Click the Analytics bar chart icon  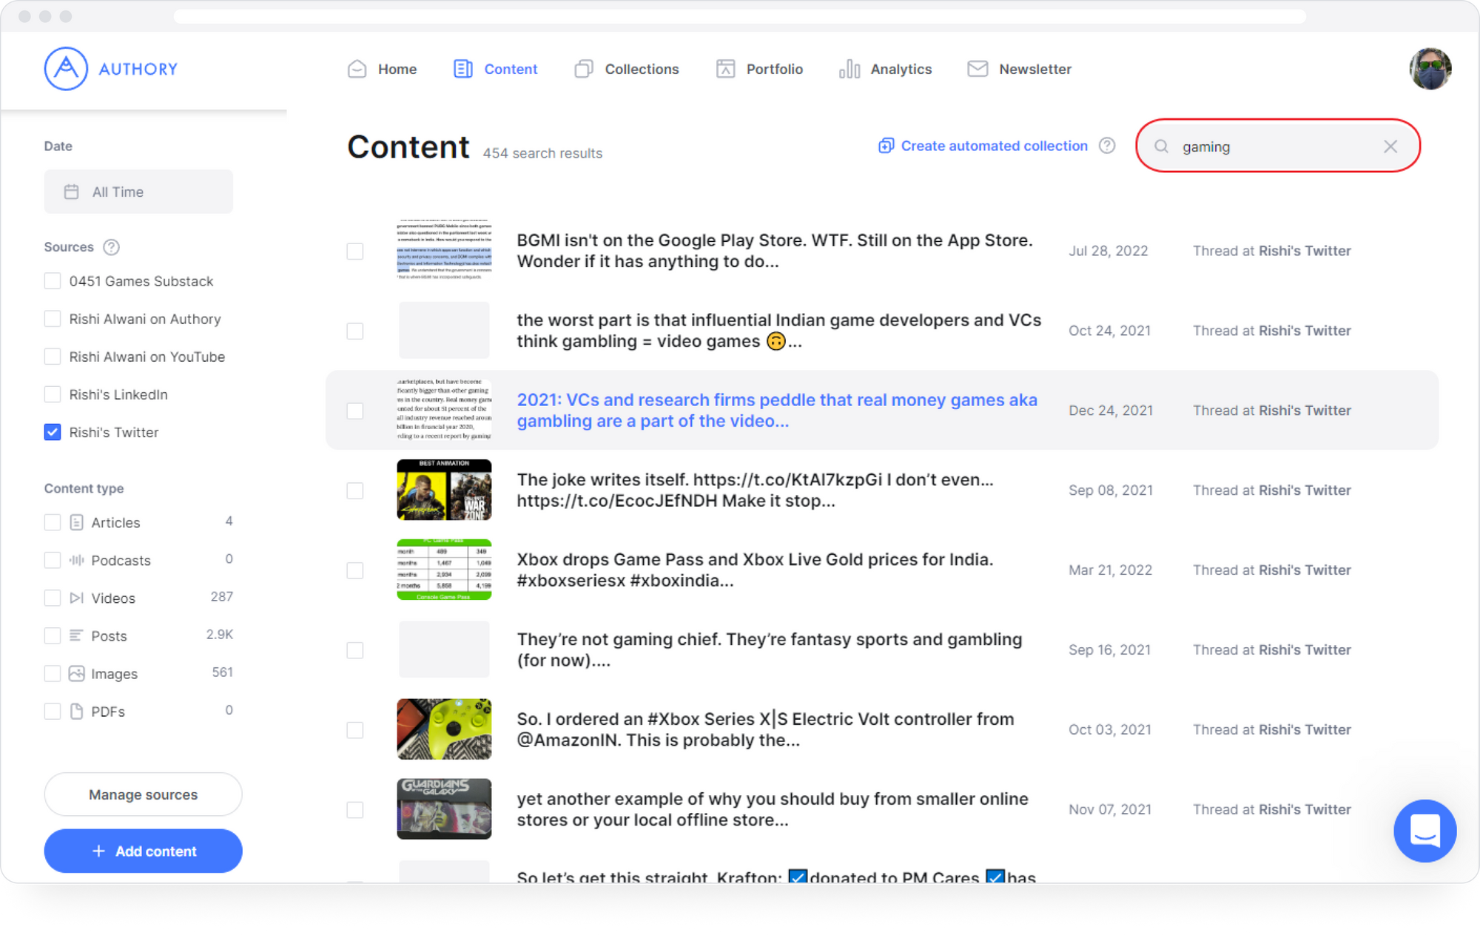(x=850, y=69)
